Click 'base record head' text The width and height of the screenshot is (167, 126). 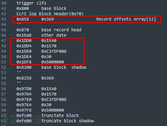[61, 30]
